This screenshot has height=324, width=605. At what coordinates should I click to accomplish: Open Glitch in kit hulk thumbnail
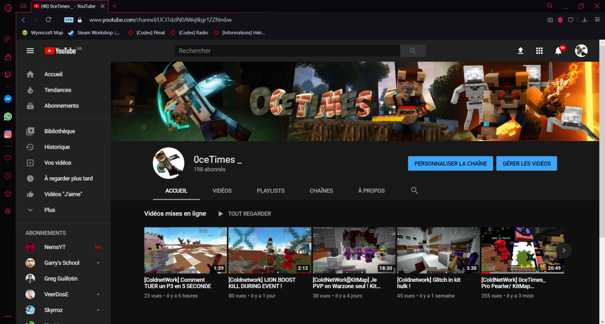pyautogui.click(x=438, y=250)
